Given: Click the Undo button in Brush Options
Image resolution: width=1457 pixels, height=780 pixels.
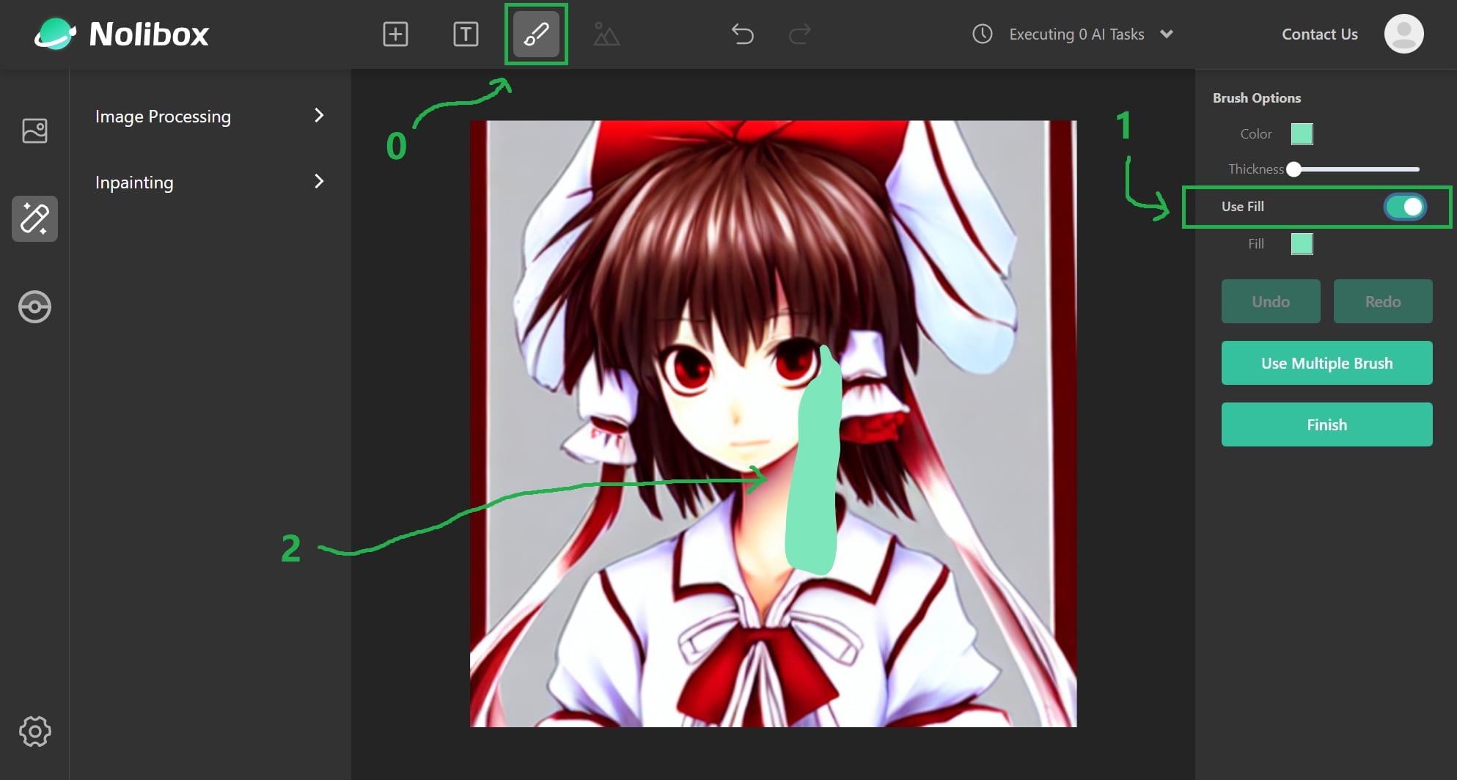Looking at the screenshot, I should point(1271,301).
